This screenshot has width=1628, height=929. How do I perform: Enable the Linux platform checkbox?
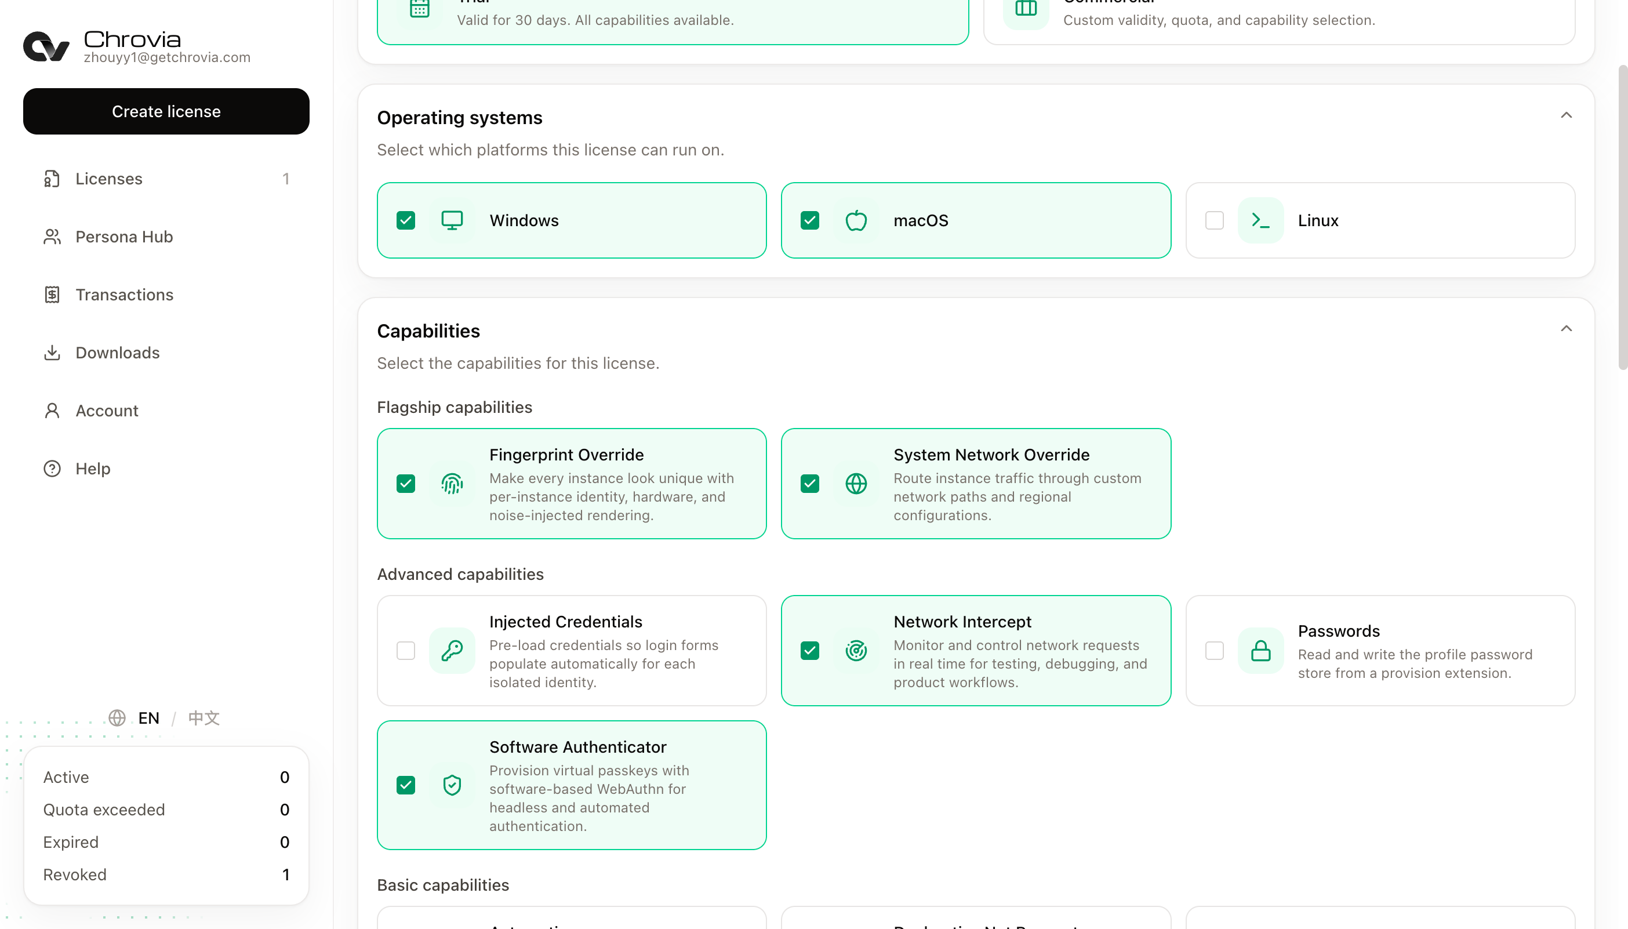click(1215, 220)
